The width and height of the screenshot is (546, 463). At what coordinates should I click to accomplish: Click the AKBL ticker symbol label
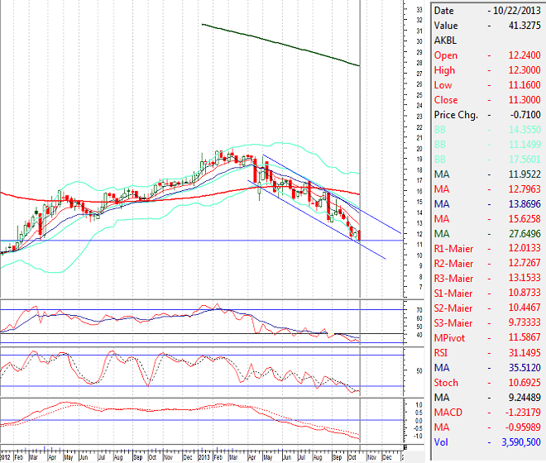point(445,41)
